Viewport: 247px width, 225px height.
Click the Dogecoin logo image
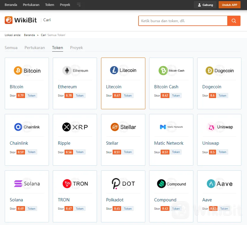(x=219, y=71)
